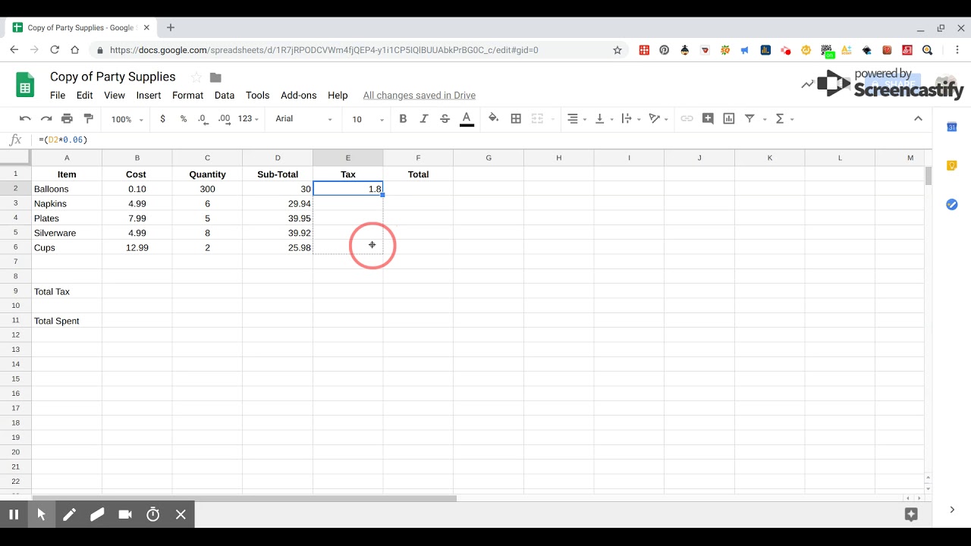Open Google Calendar side panel
The image size is (971, 546).
(951, 127)
